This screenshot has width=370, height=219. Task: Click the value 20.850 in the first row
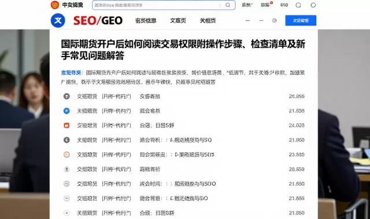(297, 96)
